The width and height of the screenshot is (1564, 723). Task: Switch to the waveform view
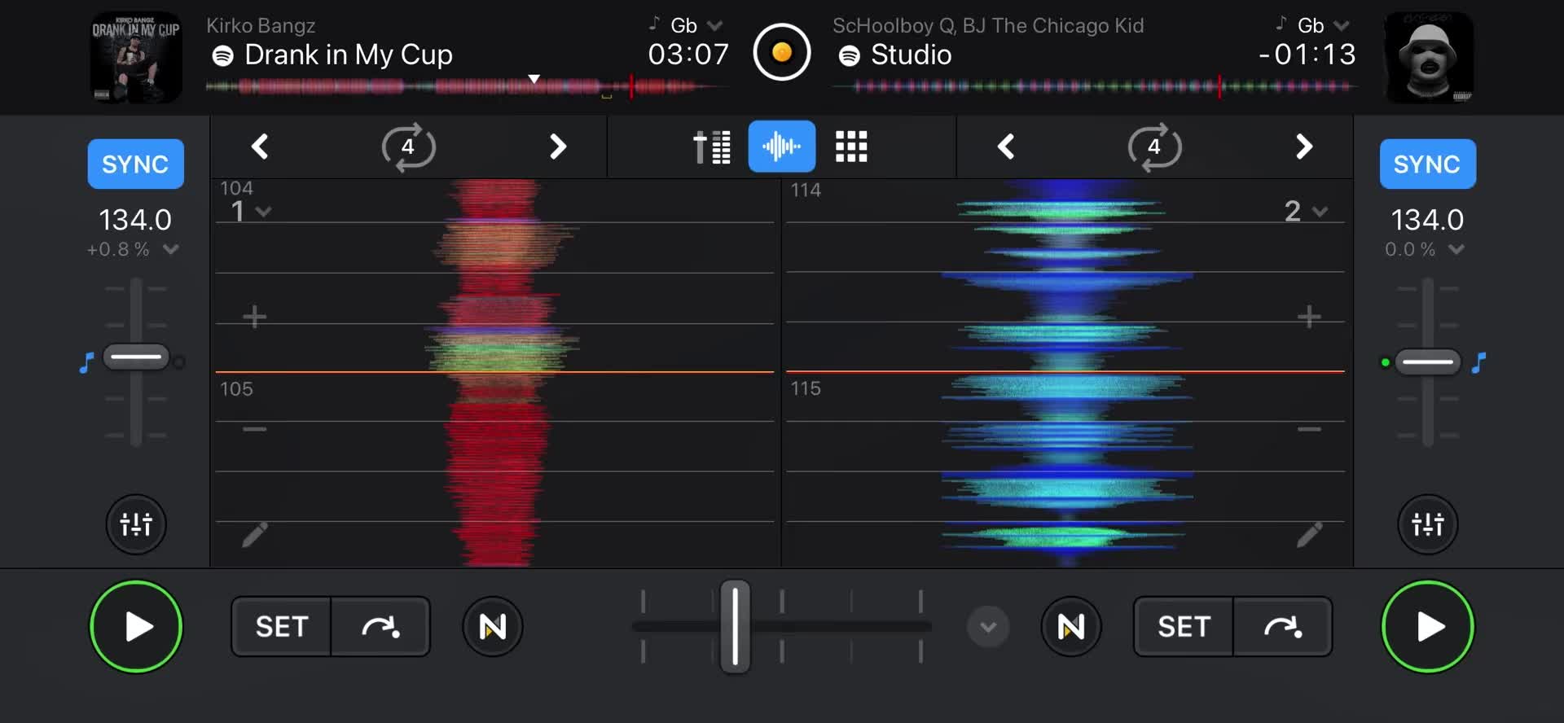click(x=781, y=147)
